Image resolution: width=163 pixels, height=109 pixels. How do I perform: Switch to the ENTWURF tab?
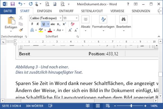(66, 11)
